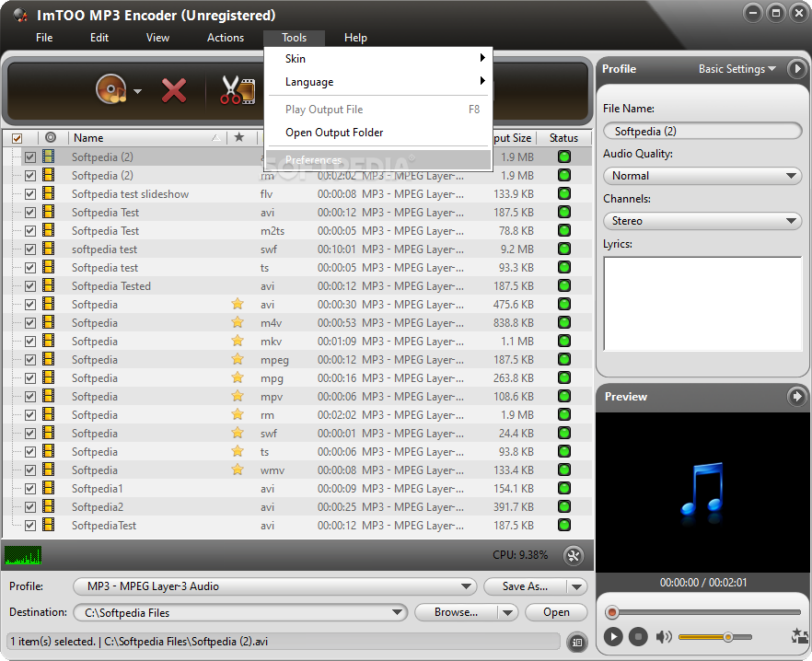Adjust the preview volume slider
Image resolution: width=812 pixels, height=661 pixels.
pyautogui.click(x=714, y=637)
